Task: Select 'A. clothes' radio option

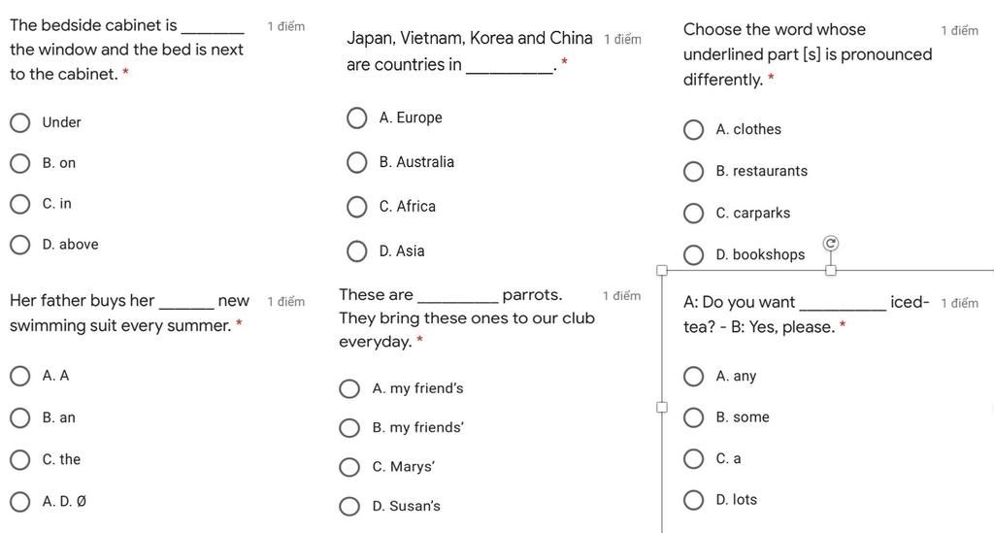Action: (x=694, y=130)
